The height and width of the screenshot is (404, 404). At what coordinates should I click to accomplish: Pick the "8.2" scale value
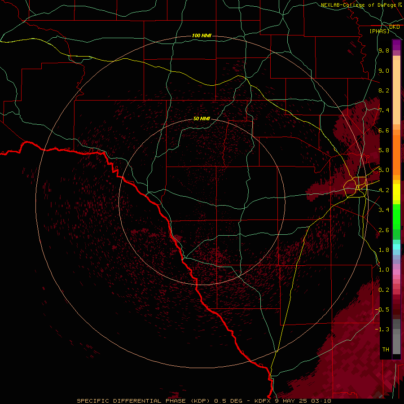click(384, 90)
